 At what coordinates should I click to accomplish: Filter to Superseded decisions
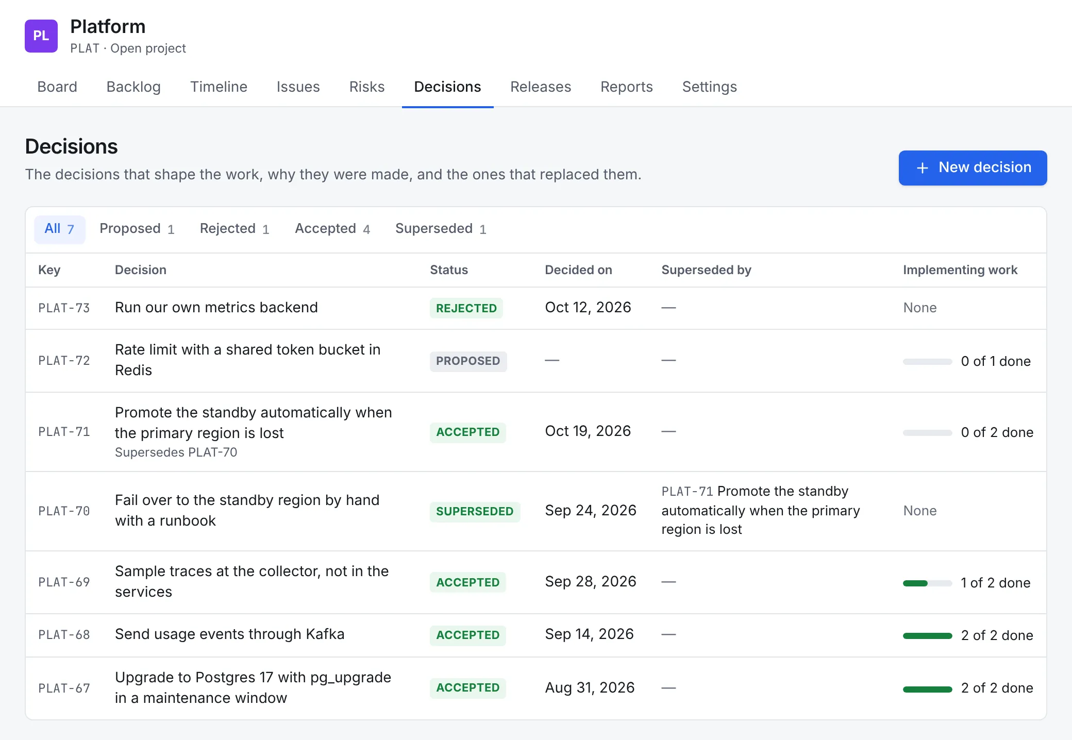tap(441, 229)
